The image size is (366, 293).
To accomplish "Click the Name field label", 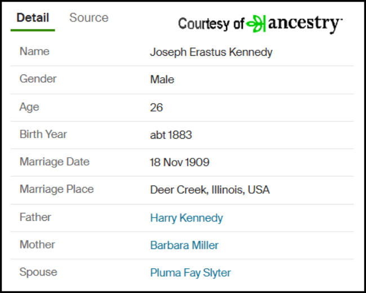I will [x=34, y=51].
